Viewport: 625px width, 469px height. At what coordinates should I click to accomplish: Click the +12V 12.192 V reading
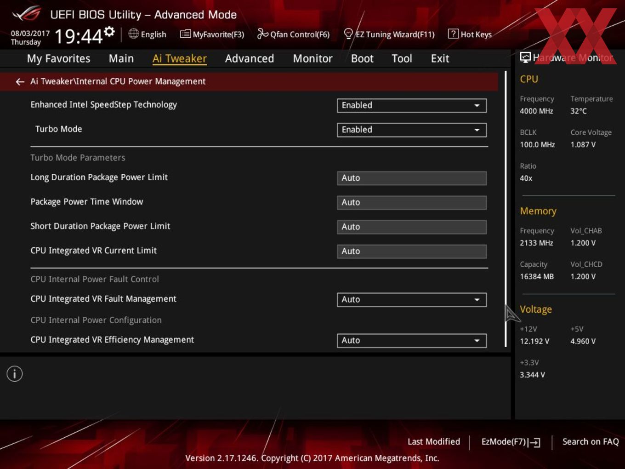click(534, 341)
